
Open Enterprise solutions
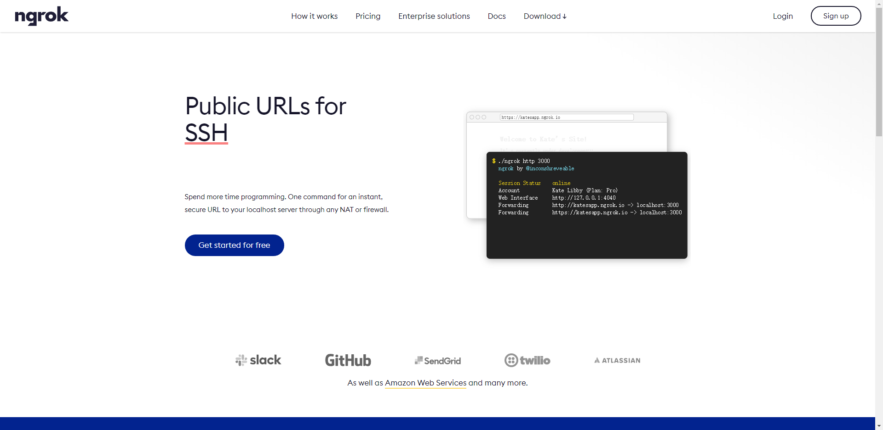pos(434,16)
